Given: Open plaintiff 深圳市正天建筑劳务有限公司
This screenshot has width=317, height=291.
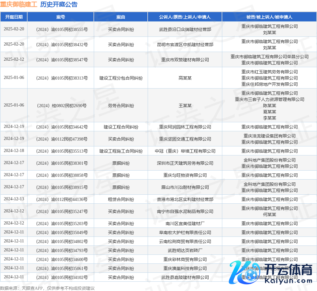Looking at the screenshot, I should click(185, 163).
